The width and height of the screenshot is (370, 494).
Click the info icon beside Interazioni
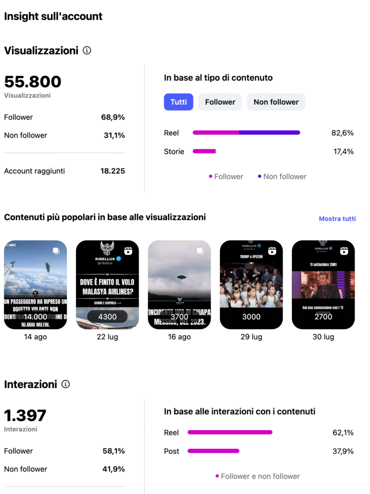tap(66, 384)
